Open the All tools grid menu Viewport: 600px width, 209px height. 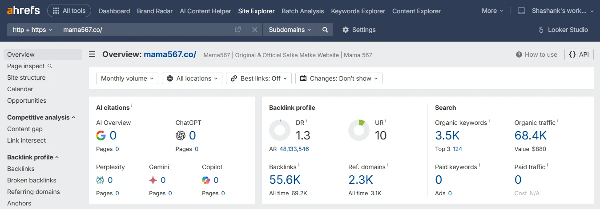[x=69, y=11]
